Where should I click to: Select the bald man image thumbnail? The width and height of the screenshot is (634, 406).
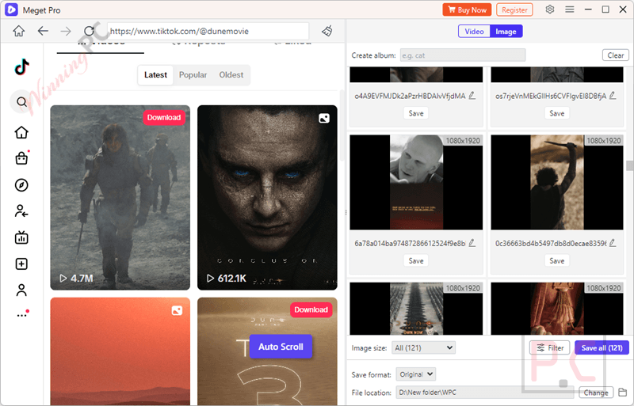pos(416,183)
